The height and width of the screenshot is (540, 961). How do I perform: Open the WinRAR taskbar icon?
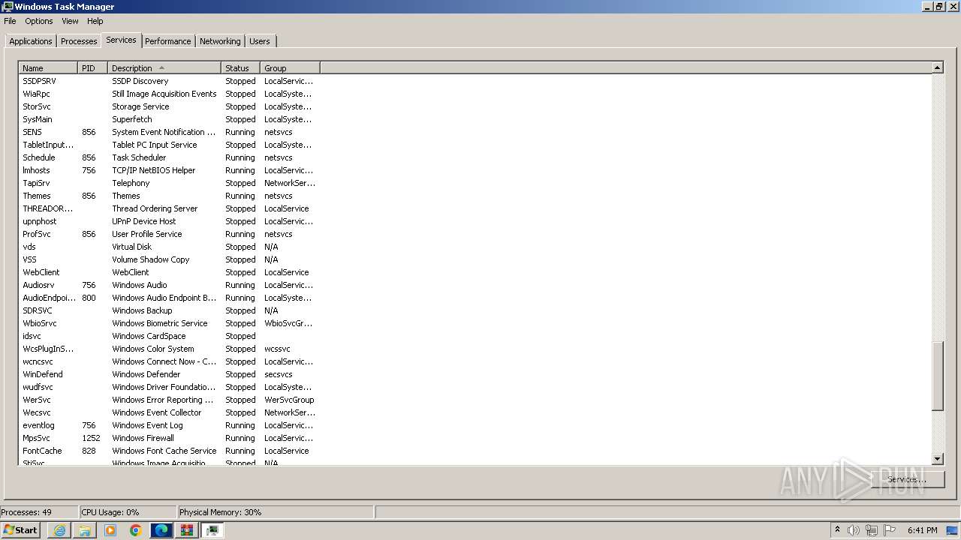187,530
